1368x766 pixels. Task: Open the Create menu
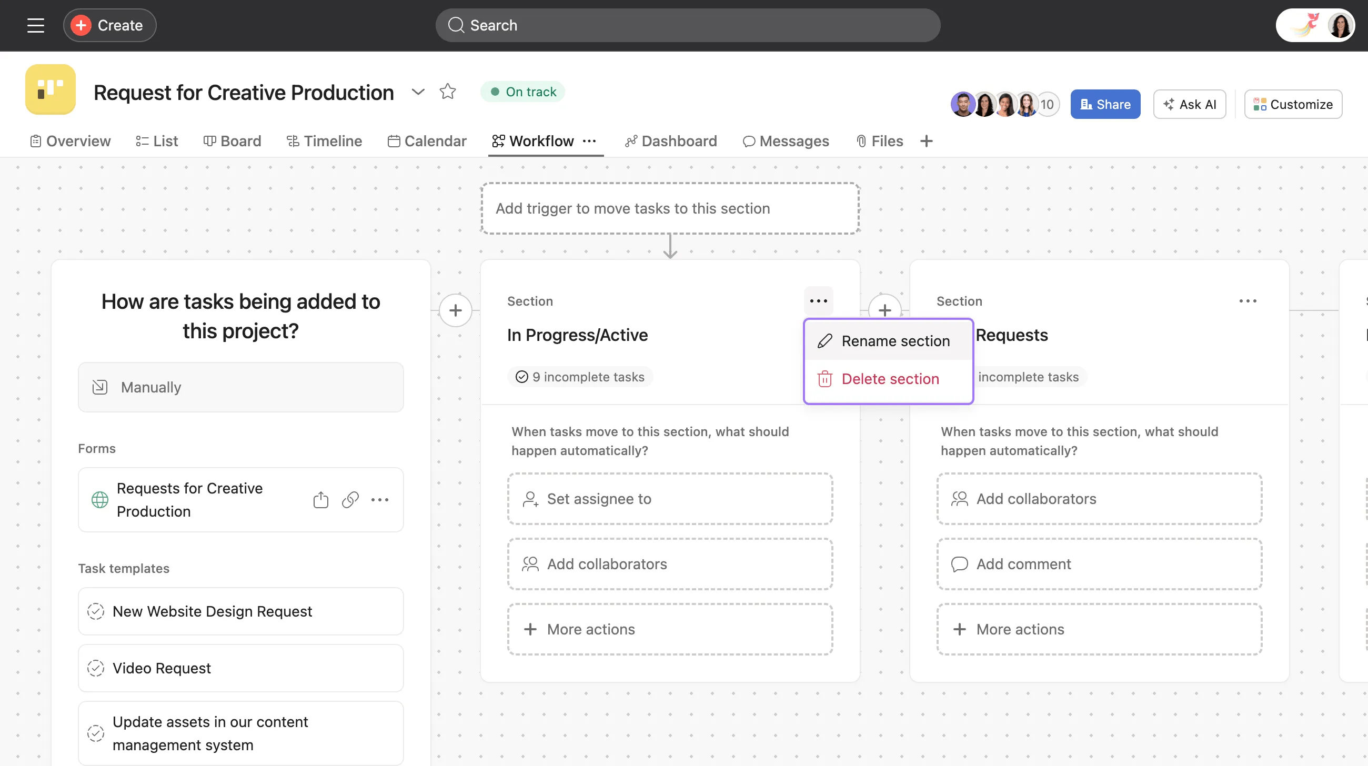(x=109, y=25)
